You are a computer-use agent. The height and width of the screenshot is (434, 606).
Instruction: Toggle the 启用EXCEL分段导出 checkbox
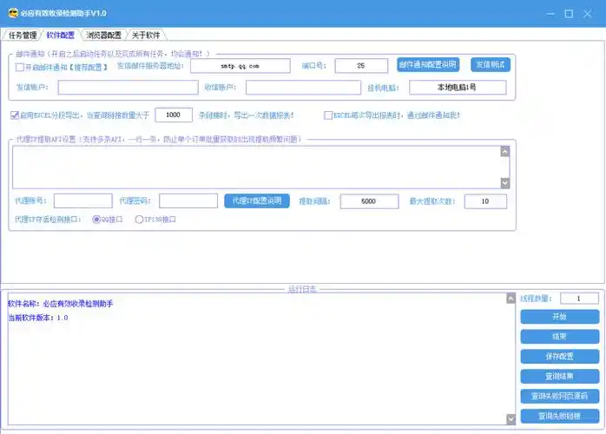click(15, 115)
